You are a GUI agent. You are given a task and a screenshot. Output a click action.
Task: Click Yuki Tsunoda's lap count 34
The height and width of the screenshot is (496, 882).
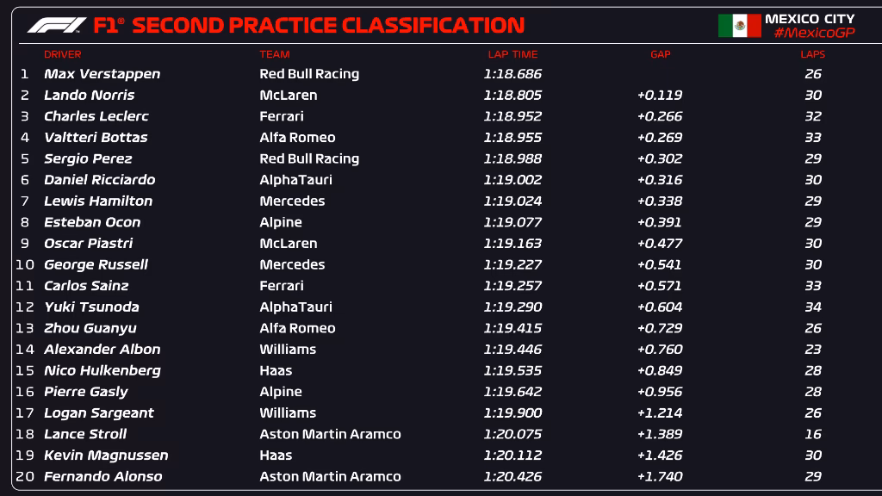point(812,307)
